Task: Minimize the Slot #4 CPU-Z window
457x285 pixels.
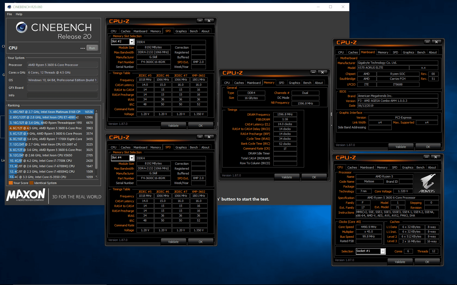Action: tap(200, 137)
